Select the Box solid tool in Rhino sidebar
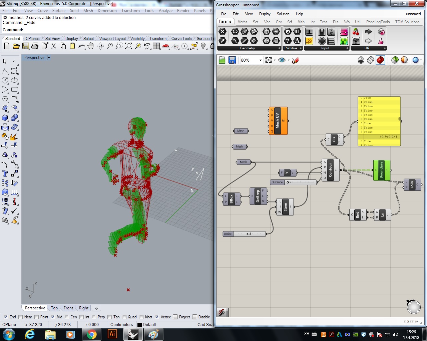427x341 pixels. point(5,118)
